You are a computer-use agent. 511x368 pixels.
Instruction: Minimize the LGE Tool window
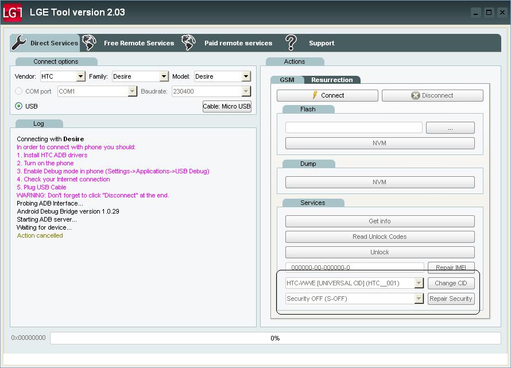coord(476,13)
